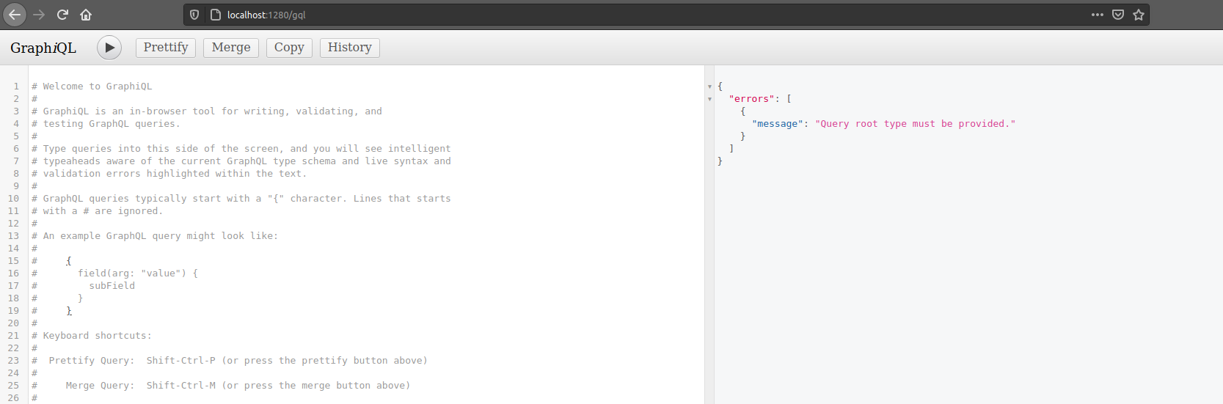Click the subField example line
The image size is (1223, 404).
[112, 286]
